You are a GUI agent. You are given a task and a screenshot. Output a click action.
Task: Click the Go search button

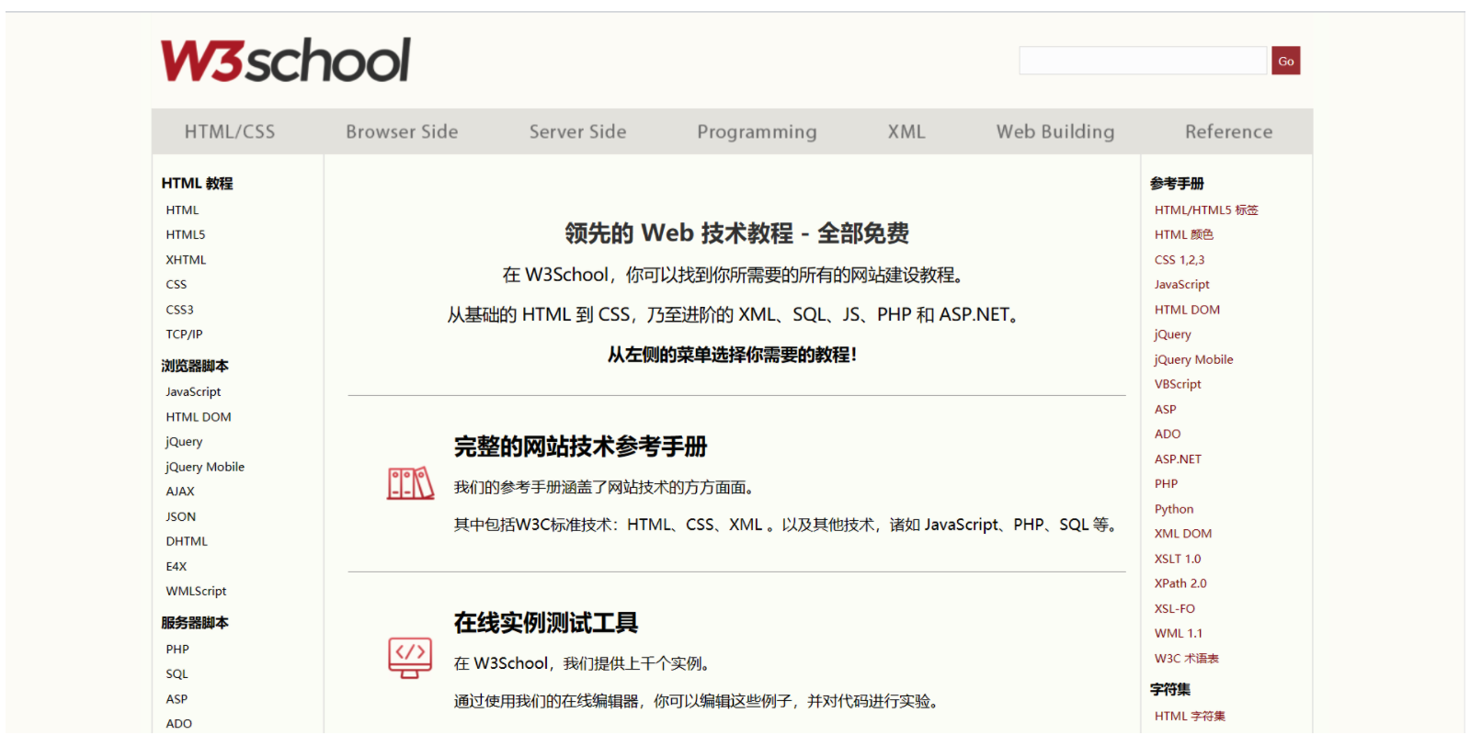pos(1286,61)
